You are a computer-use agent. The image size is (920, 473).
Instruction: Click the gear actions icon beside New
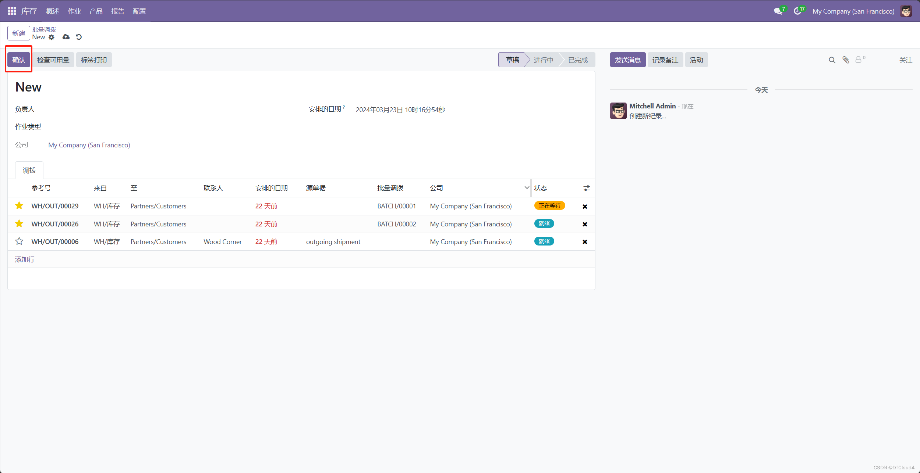52,37
